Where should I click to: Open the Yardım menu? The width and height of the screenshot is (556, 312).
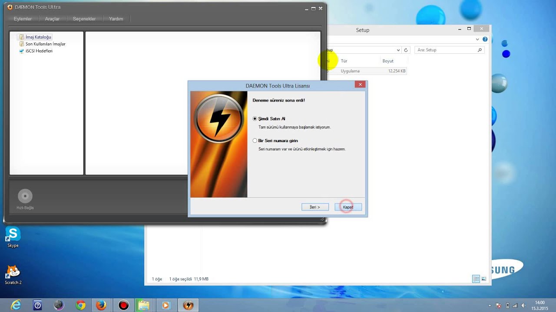(116, 19)
